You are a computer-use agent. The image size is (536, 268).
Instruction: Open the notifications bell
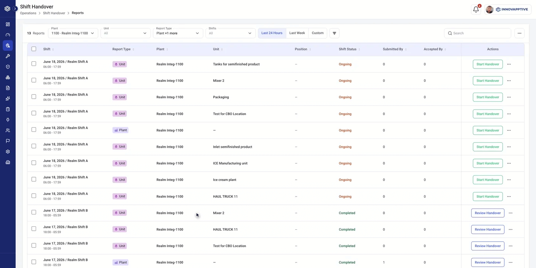[476, 10]
